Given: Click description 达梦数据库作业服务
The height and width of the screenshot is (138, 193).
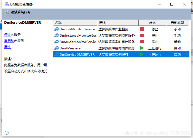Looking at the screenshot, I should [113, 29].
